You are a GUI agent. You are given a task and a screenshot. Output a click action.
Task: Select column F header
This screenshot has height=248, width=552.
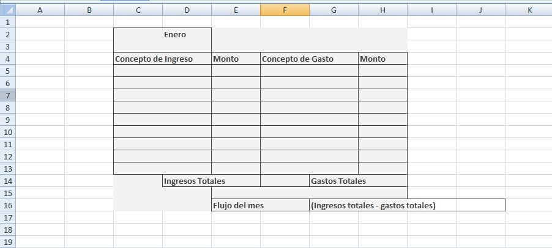tap(285, 10)
